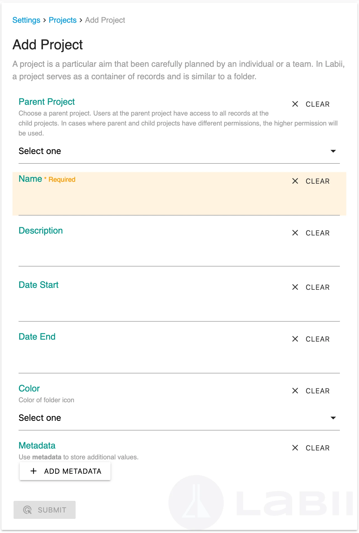Viewport: 359px width, 533px height.
Task: Click the ADD METADATA button text
Action: click(73, 471)
